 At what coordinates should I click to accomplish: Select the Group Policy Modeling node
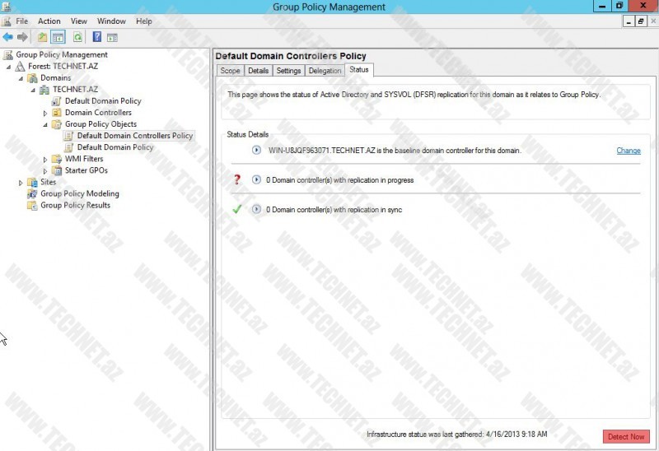coord(79,194)
